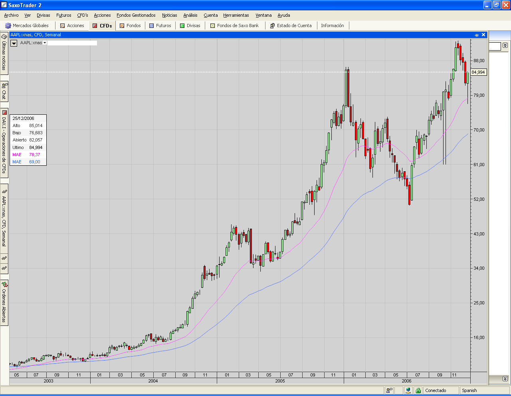This screenshot has width=511, height=396.
Task: Click the Ordenes Abiertas red-green arrows icon
Action: coord(4,284)
